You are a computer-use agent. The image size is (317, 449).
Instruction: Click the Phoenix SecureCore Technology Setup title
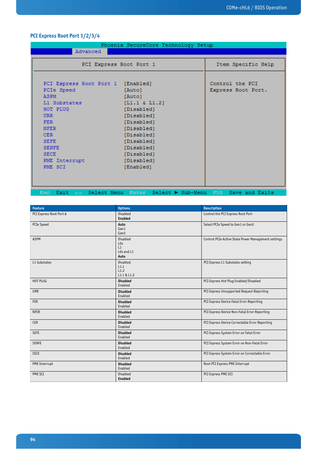(157, 45)
